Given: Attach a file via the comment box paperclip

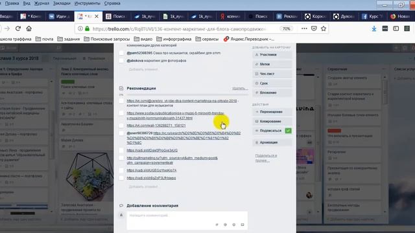Looking at the screenshot, I should pyautogui.click(x=217, y=225).
